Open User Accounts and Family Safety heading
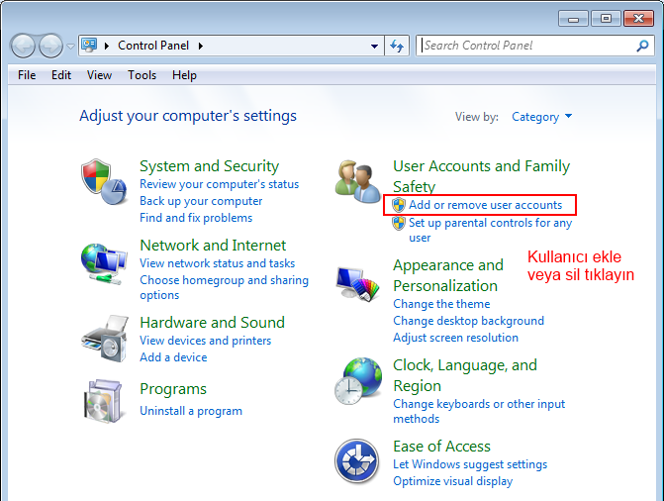 click(482, 176)
